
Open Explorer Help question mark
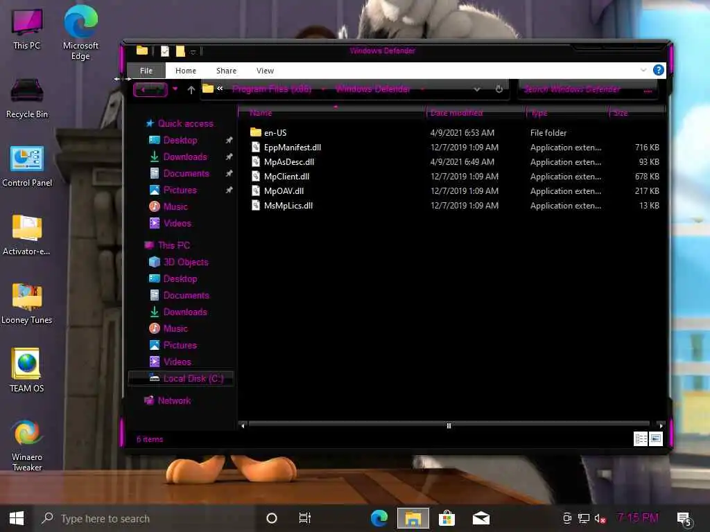coord(659,70)
